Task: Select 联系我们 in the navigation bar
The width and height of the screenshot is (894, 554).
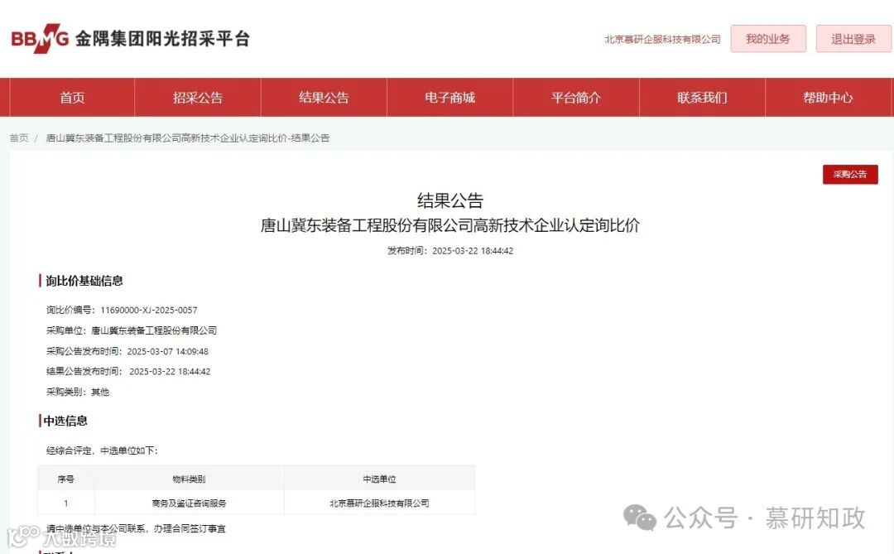Action: point(702,98)
